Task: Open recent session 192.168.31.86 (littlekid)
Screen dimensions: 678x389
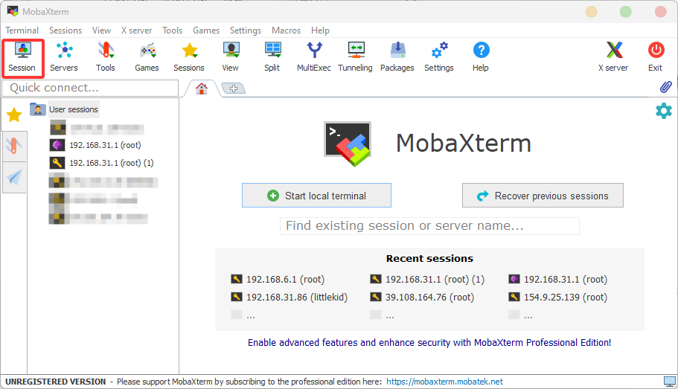Action: pos(290,298)
